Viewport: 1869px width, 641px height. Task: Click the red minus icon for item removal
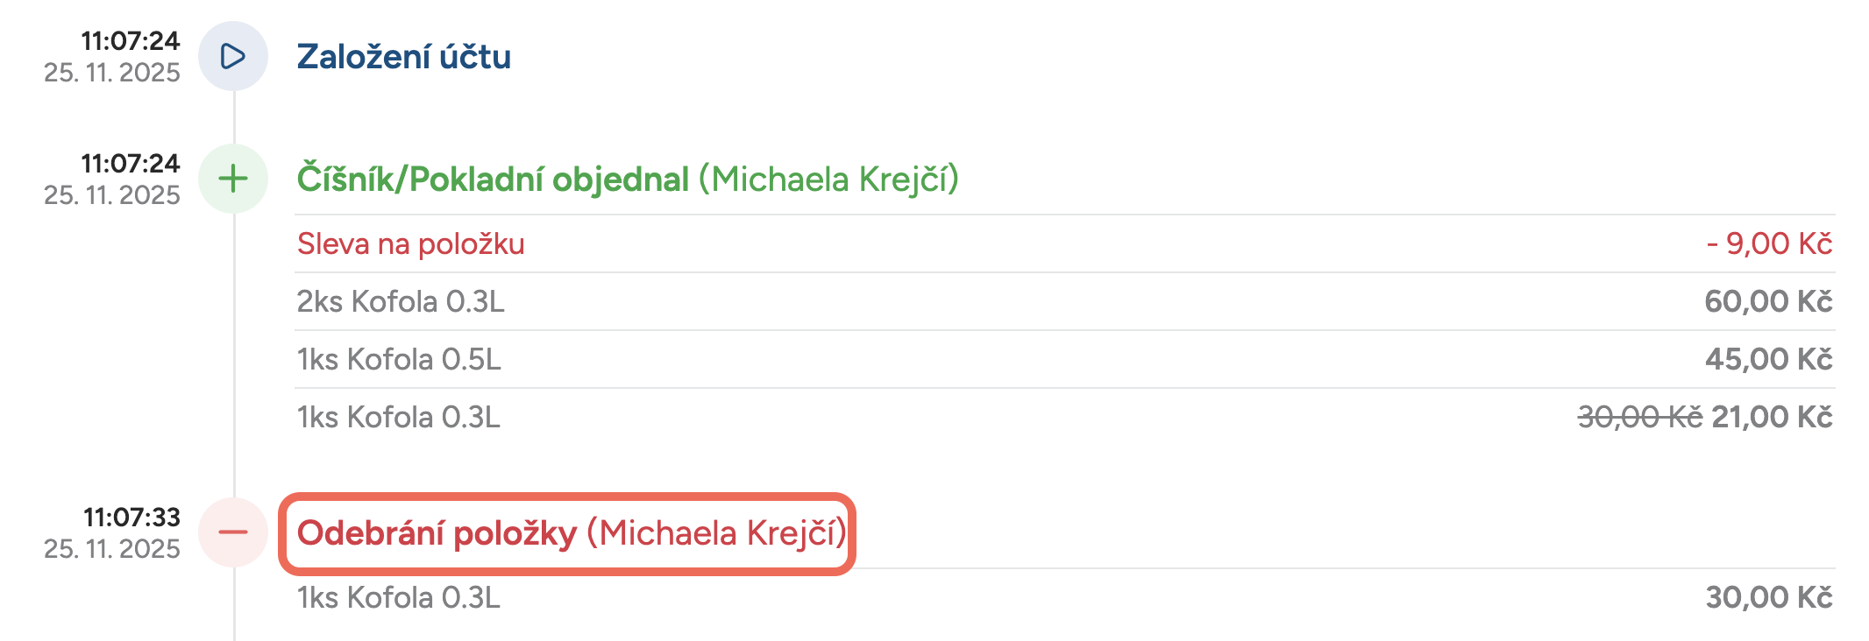[233, 532]
